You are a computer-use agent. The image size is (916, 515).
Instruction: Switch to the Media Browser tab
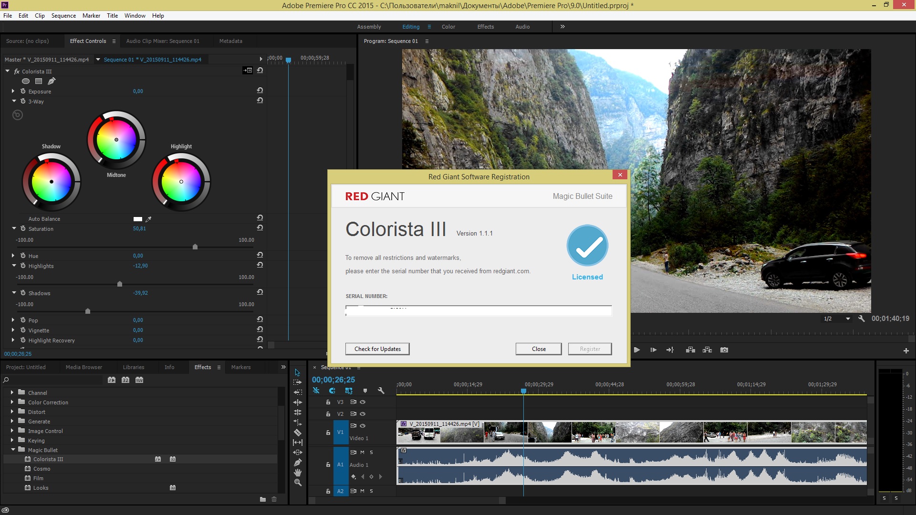coord(83,367)
